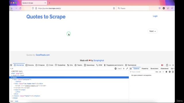Go back with the browser back arrow
Screen dimensions: 184x103
(x=12, y=8)
